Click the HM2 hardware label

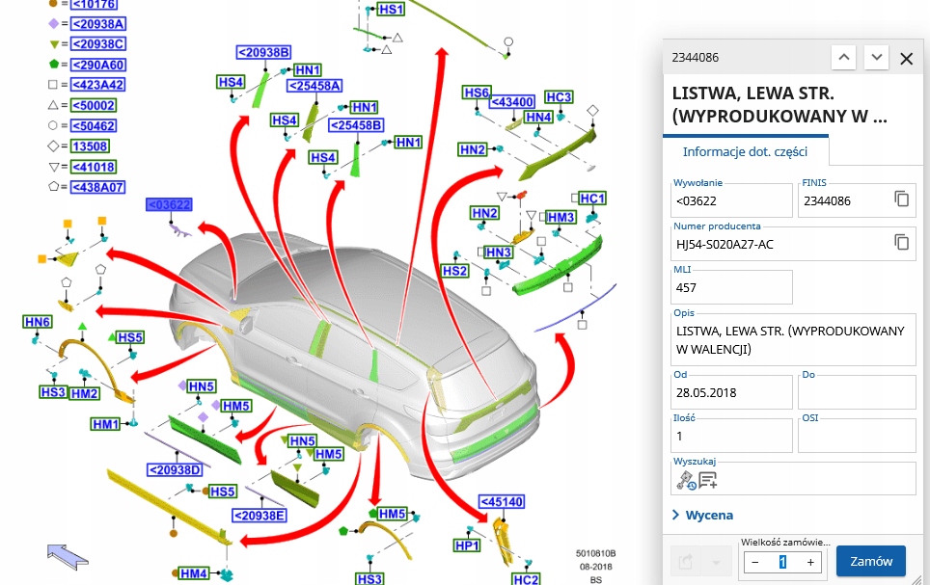pyautogui.click(x=84, y=393)
